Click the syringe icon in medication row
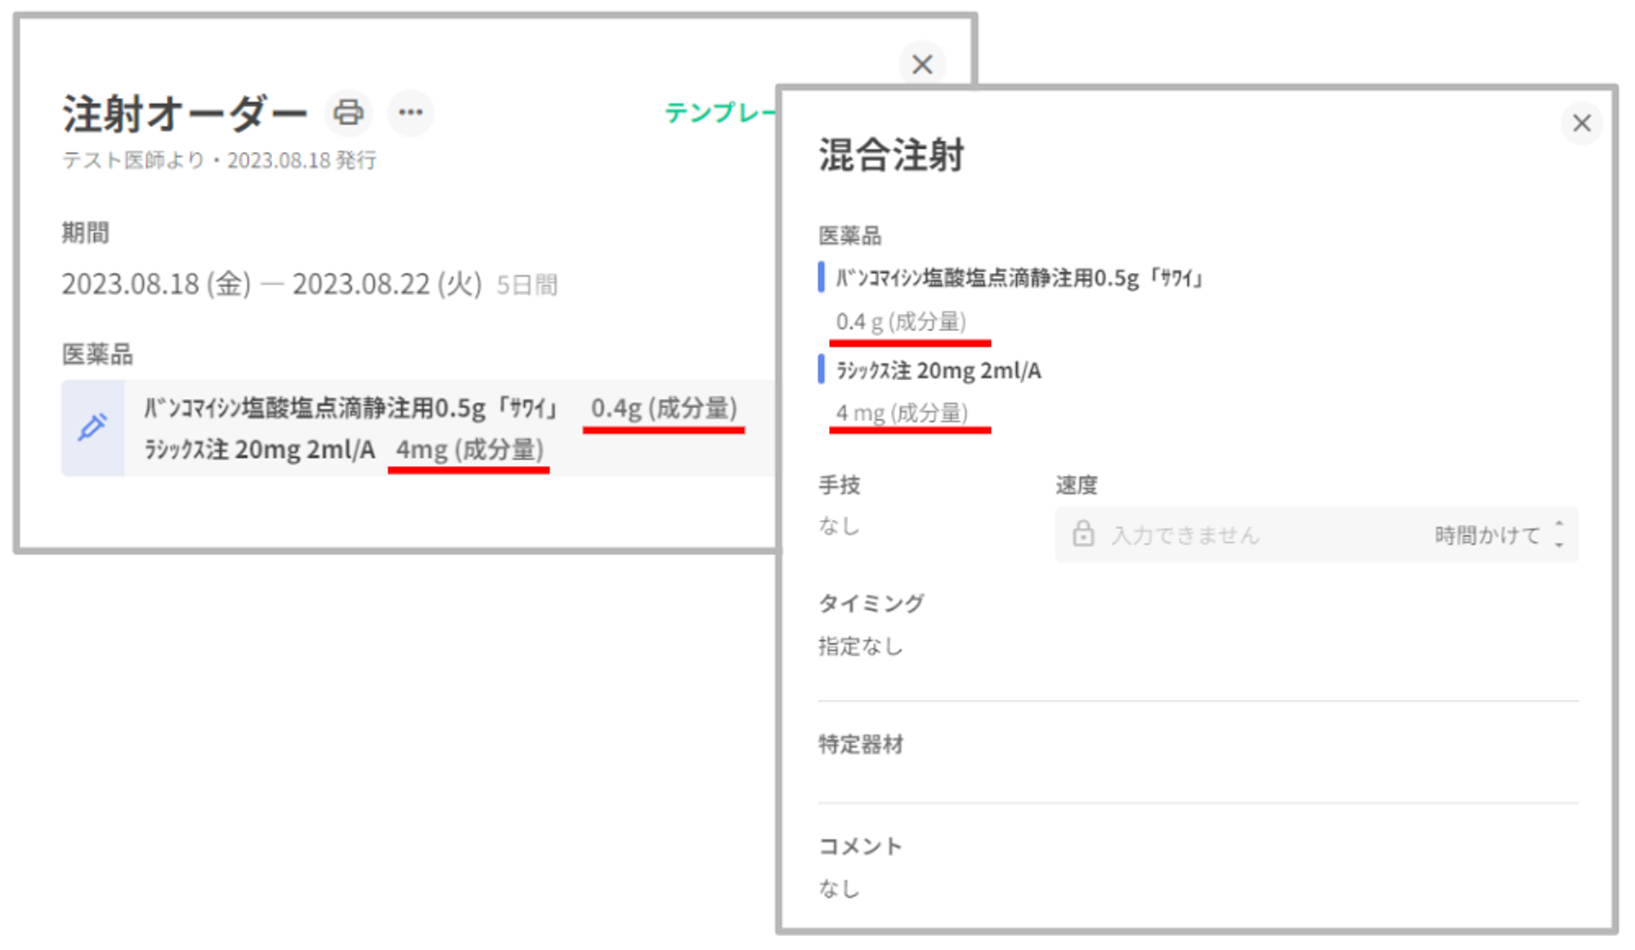Viewport: 1635px width, 950px height. click(x=92, y=427)
